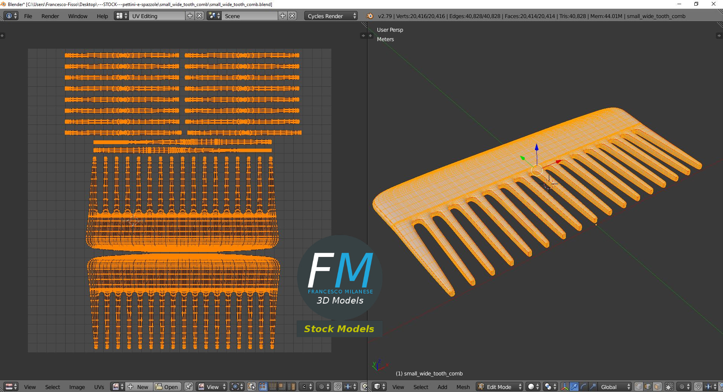Screen dimensions: 723x392
Task: Click the Blender logo icon in header
Action: 370,16
